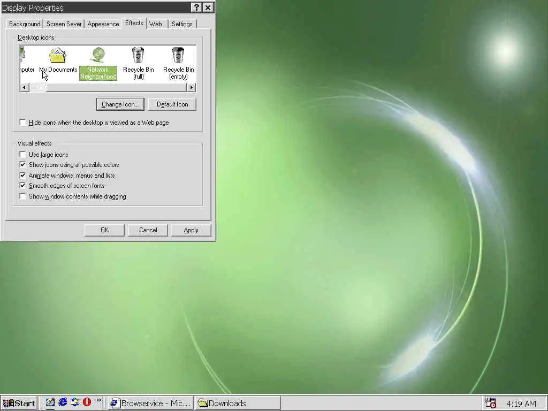This screenshot has width=548, height=411.
Task: Launch Internet Explorer from quick launch
Action: tap(63, 402)
